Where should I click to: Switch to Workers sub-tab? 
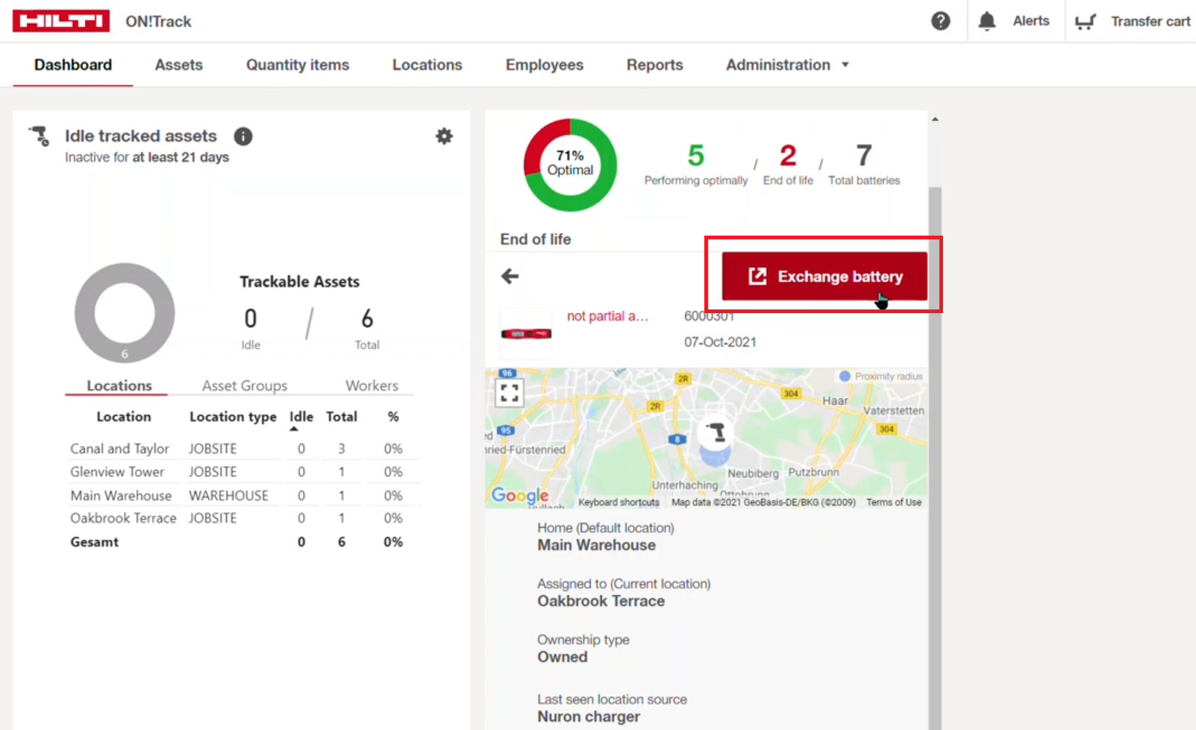coord(372,386)
